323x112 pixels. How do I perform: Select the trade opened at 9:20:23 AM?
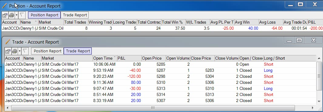coord(160,76)
